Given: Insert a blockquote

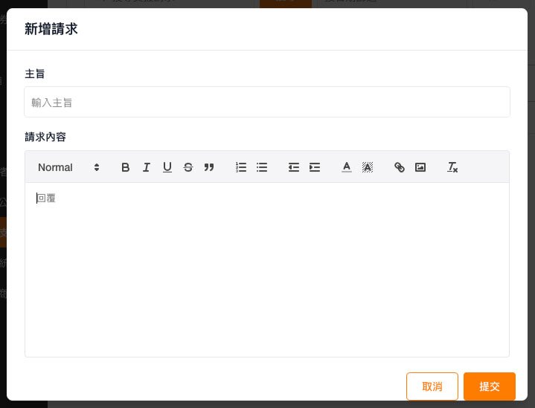Looking at the screenshot, I should click(209, 167).
